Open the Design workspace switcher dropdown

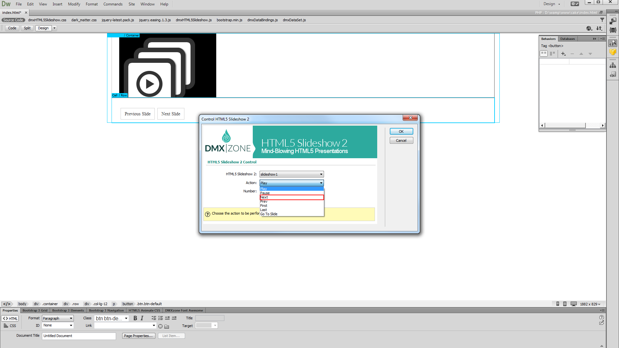[552, 4]
